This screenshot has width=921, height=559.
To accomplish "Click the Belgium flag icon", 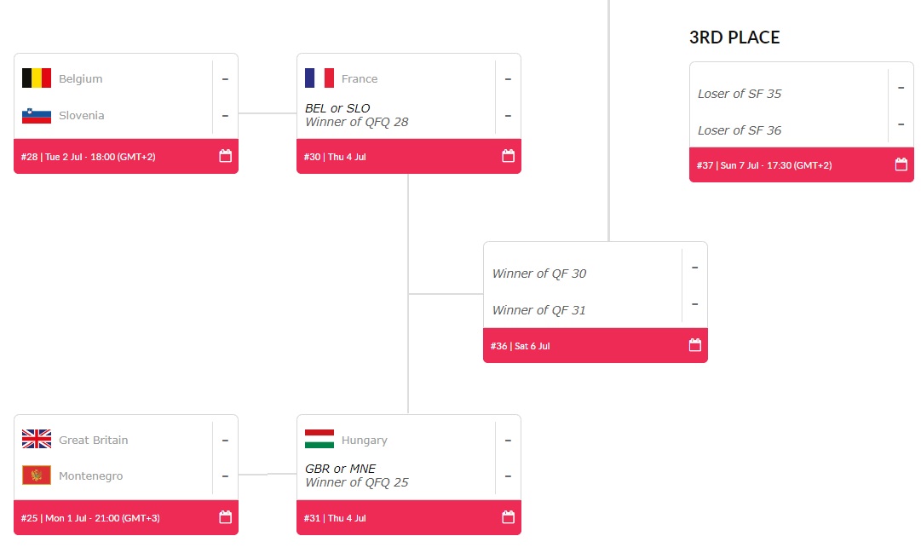I will (37, 78).
